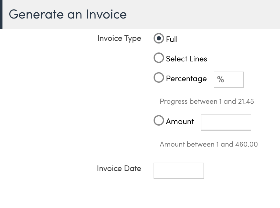Click the "Generate an Invoice" heading

coord(68,15)
